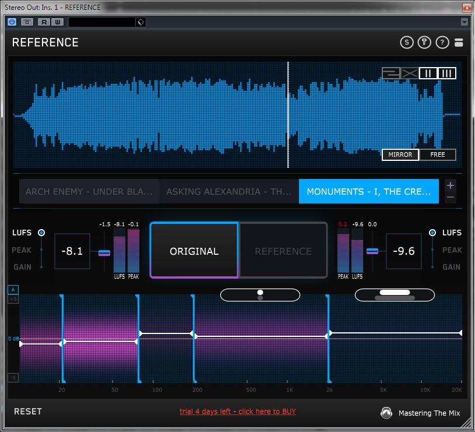This screenshot has height=432, width=475.
Task: Open the help question mark icon
Action: tap(442, 43)
